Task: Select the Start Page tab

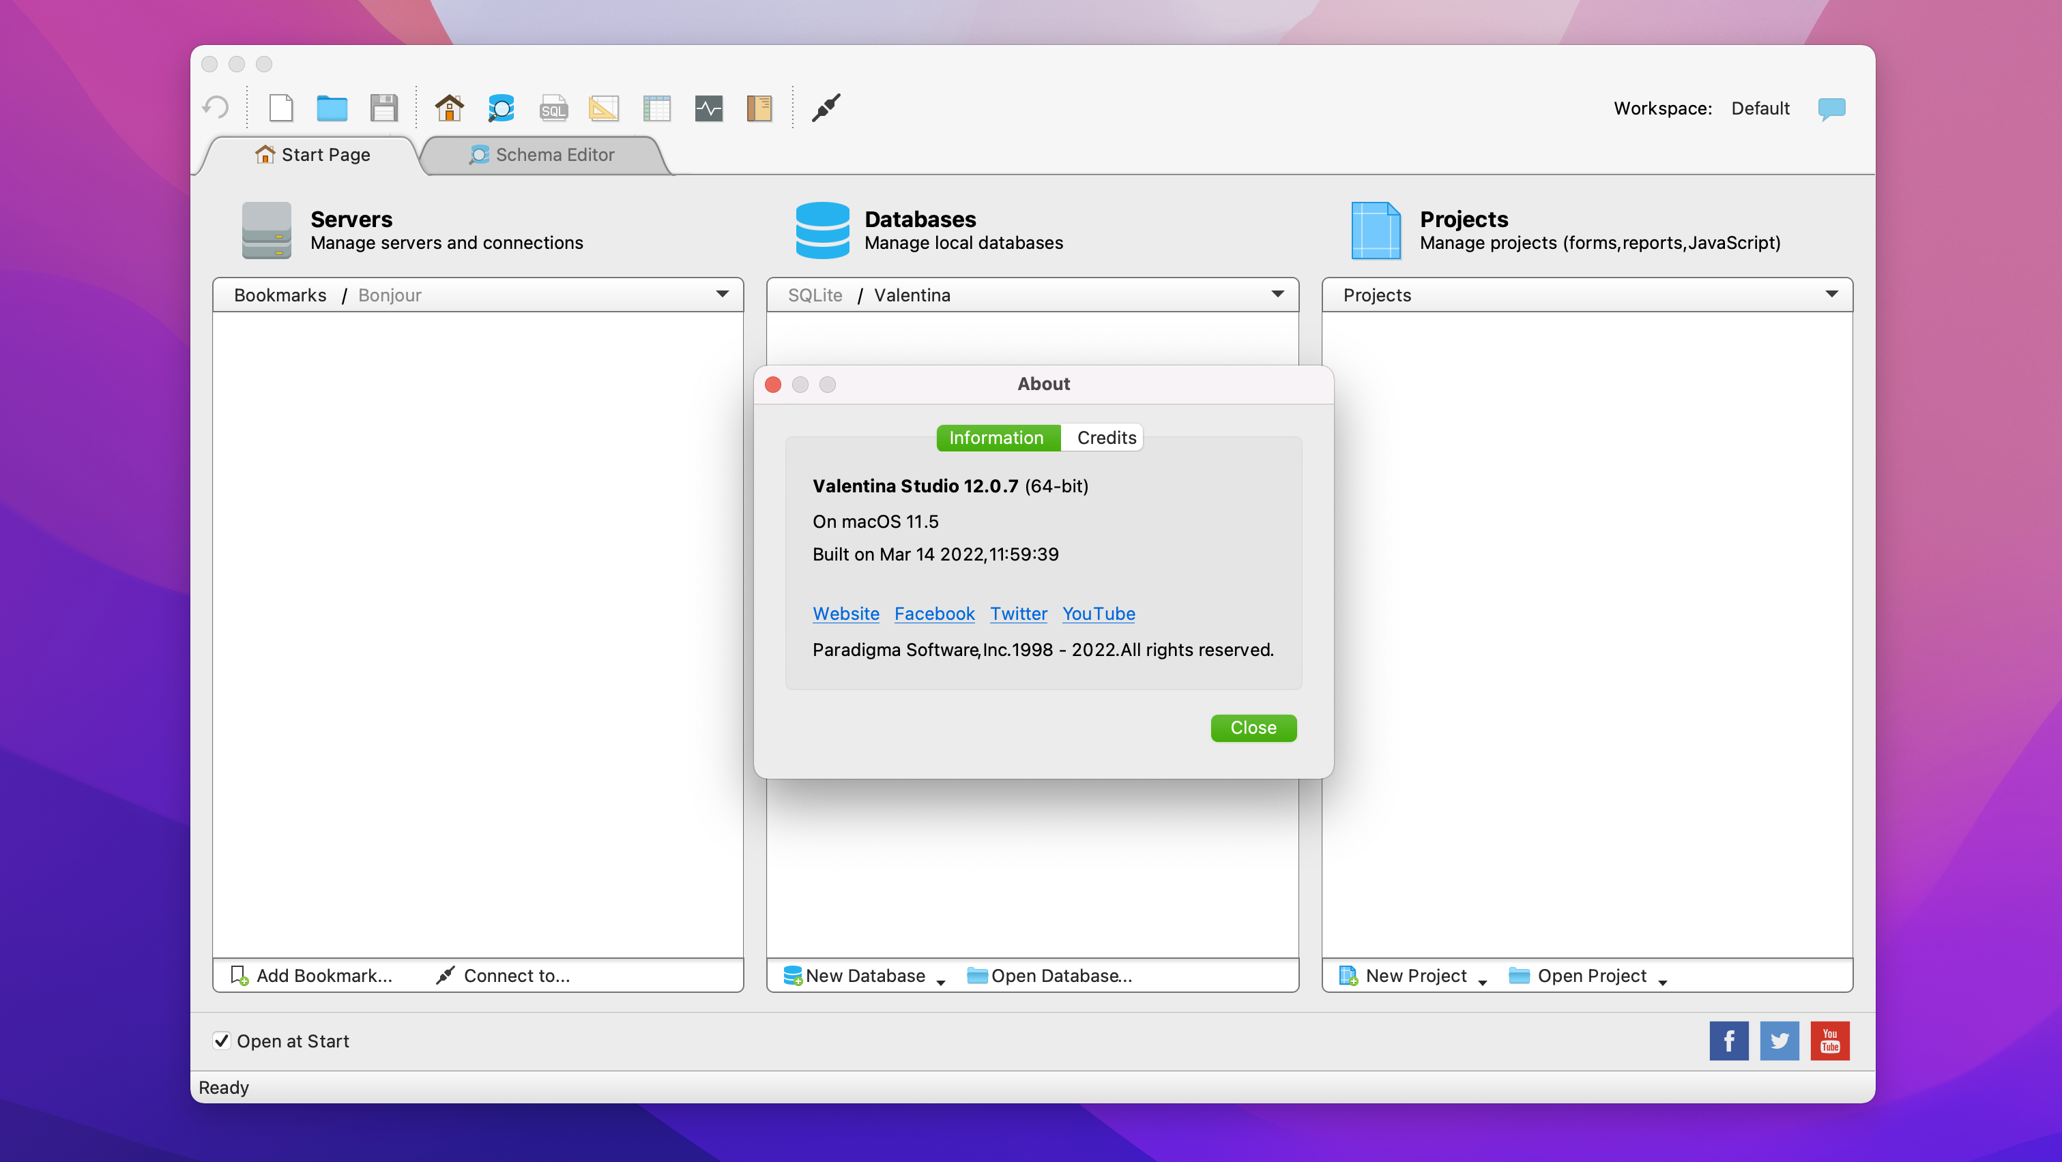Action: [x=313, y=154]
